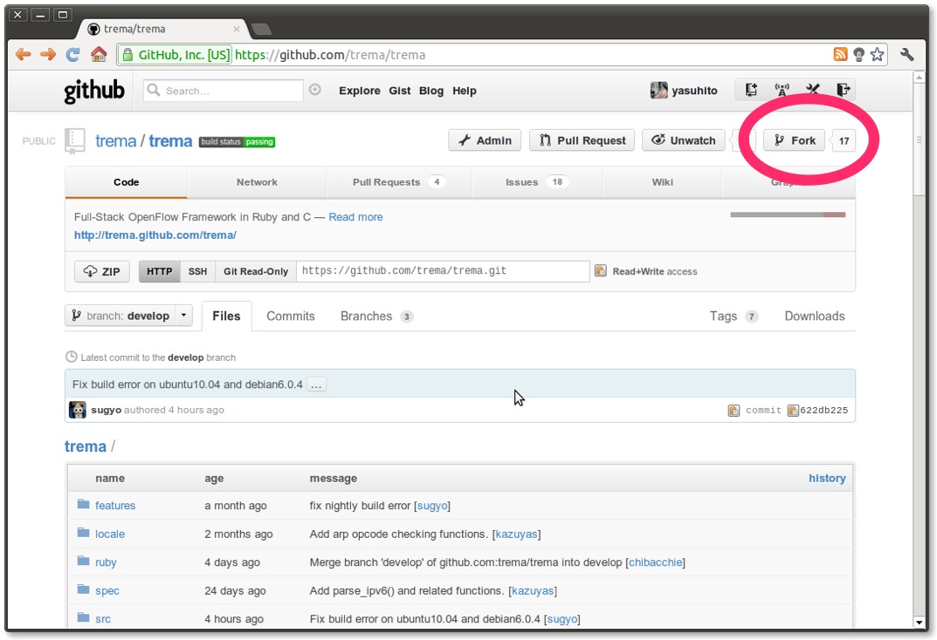Click the github logo
This screenshot has width=937, height=640.
click(x=94, y=91)
